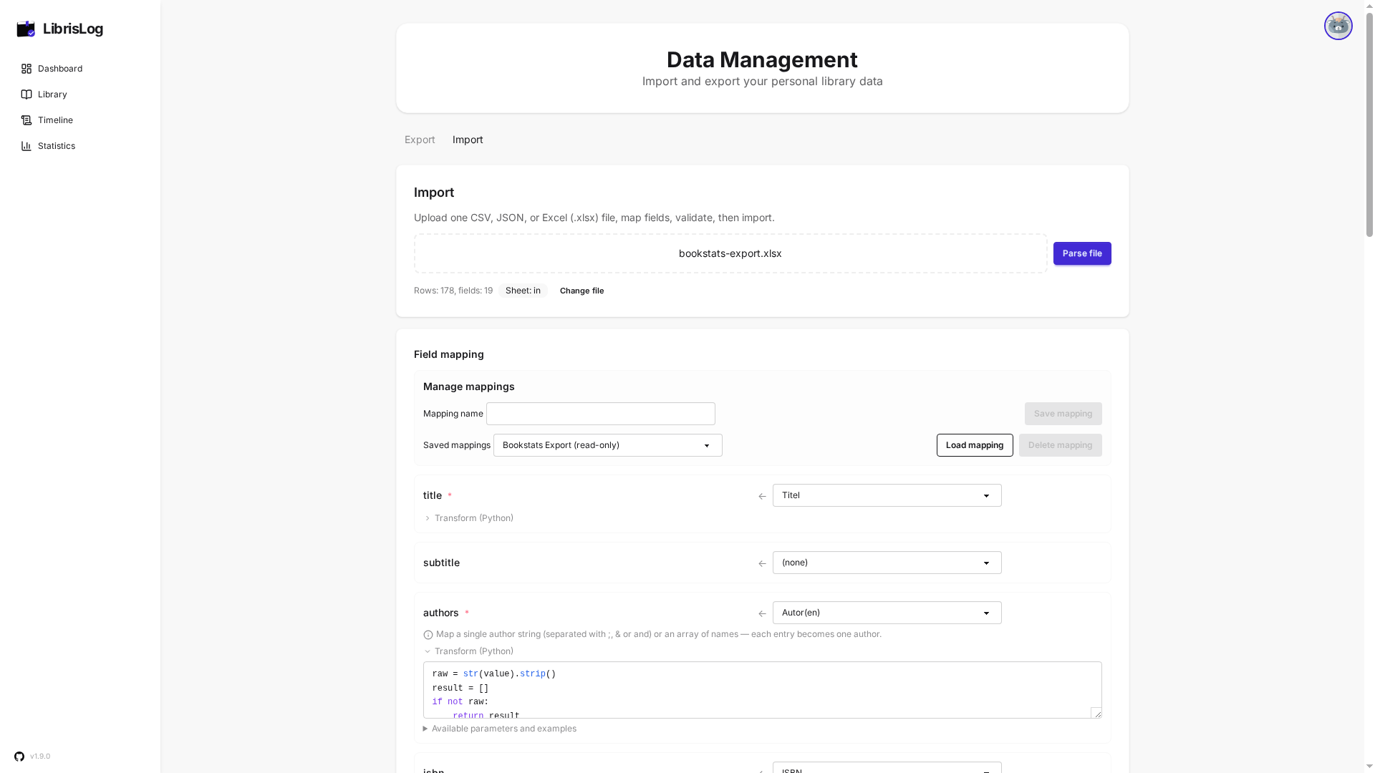Click the info icon under authors
Screen dimensions: 1375x773
point(428,635)
